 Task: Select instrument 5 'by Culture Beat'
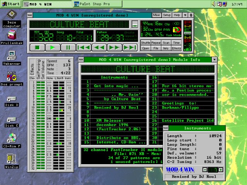pyautogui.click(x=114, y=99)
